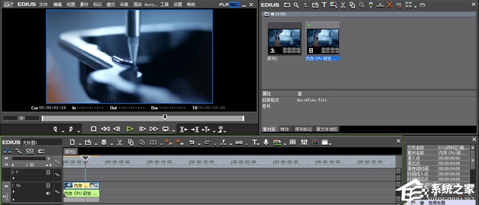
Task: Click the voice-over microphone icon
Action: 266,142
